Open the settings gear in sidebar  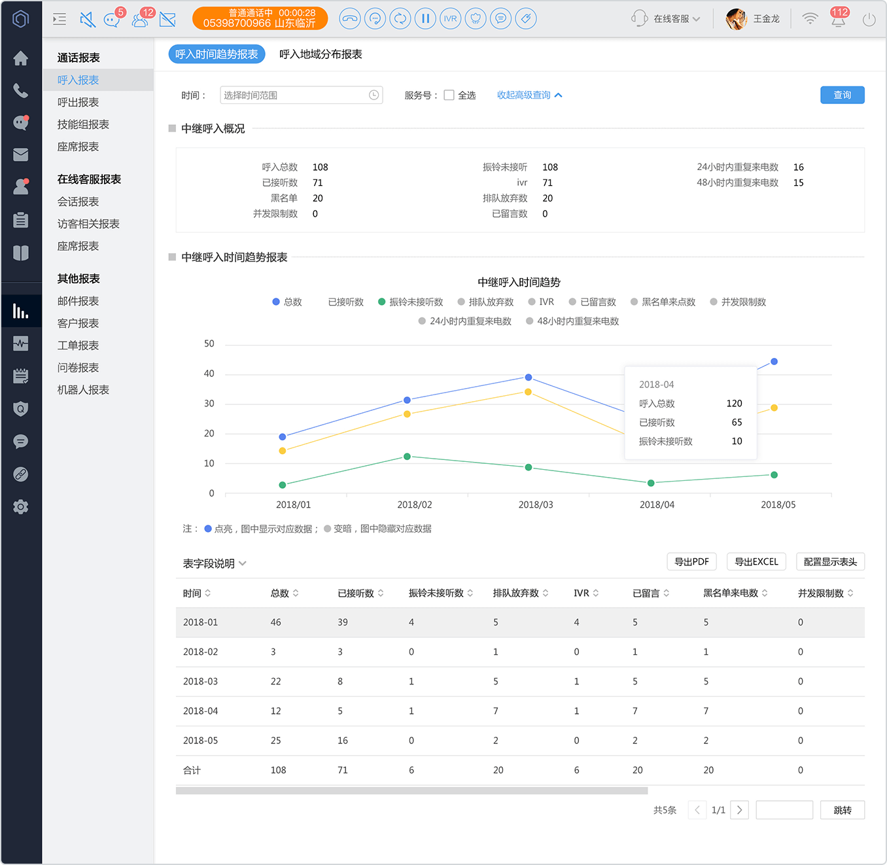coord(21,507)
